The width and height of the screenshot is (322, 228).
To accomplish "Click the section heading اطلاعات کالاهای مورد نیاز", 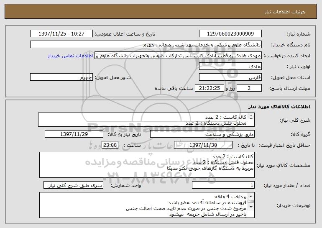I will click(x=279, y=107).
